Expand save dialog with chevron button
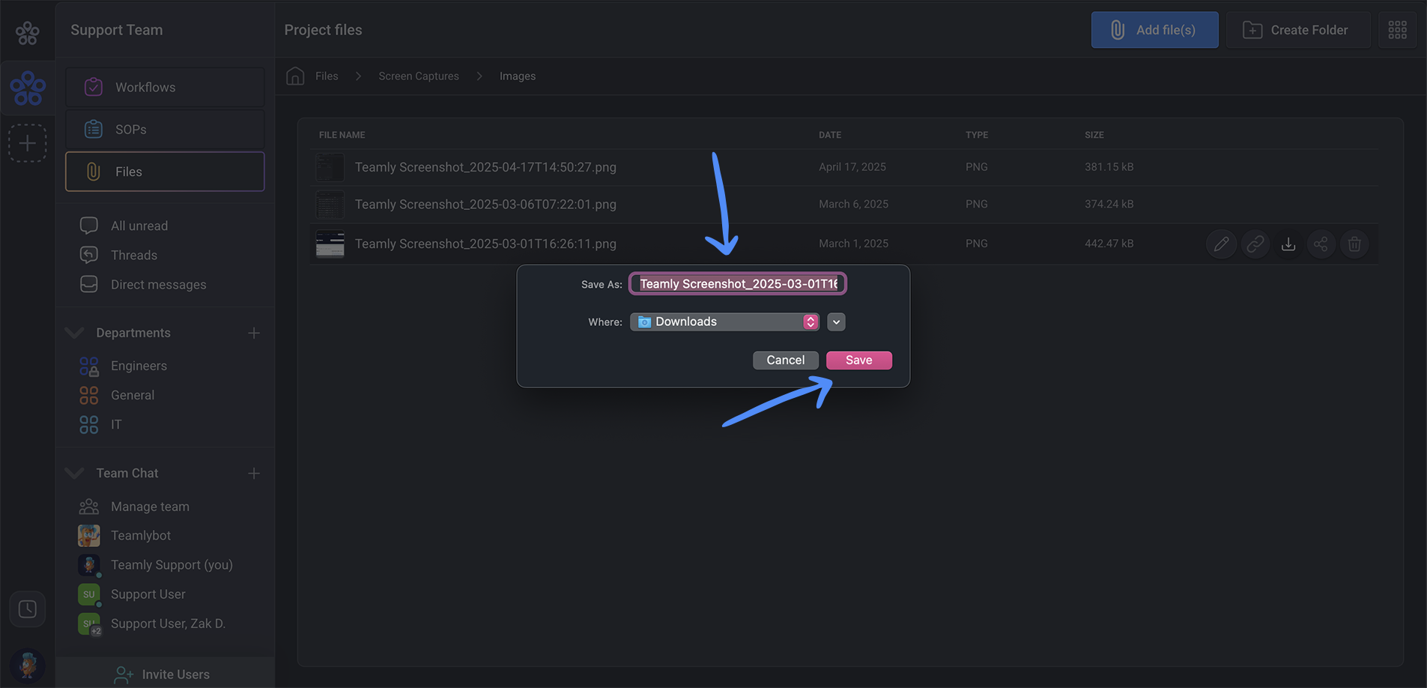The width and height of the screenshot is (1427, 688). tap(836, 322)
